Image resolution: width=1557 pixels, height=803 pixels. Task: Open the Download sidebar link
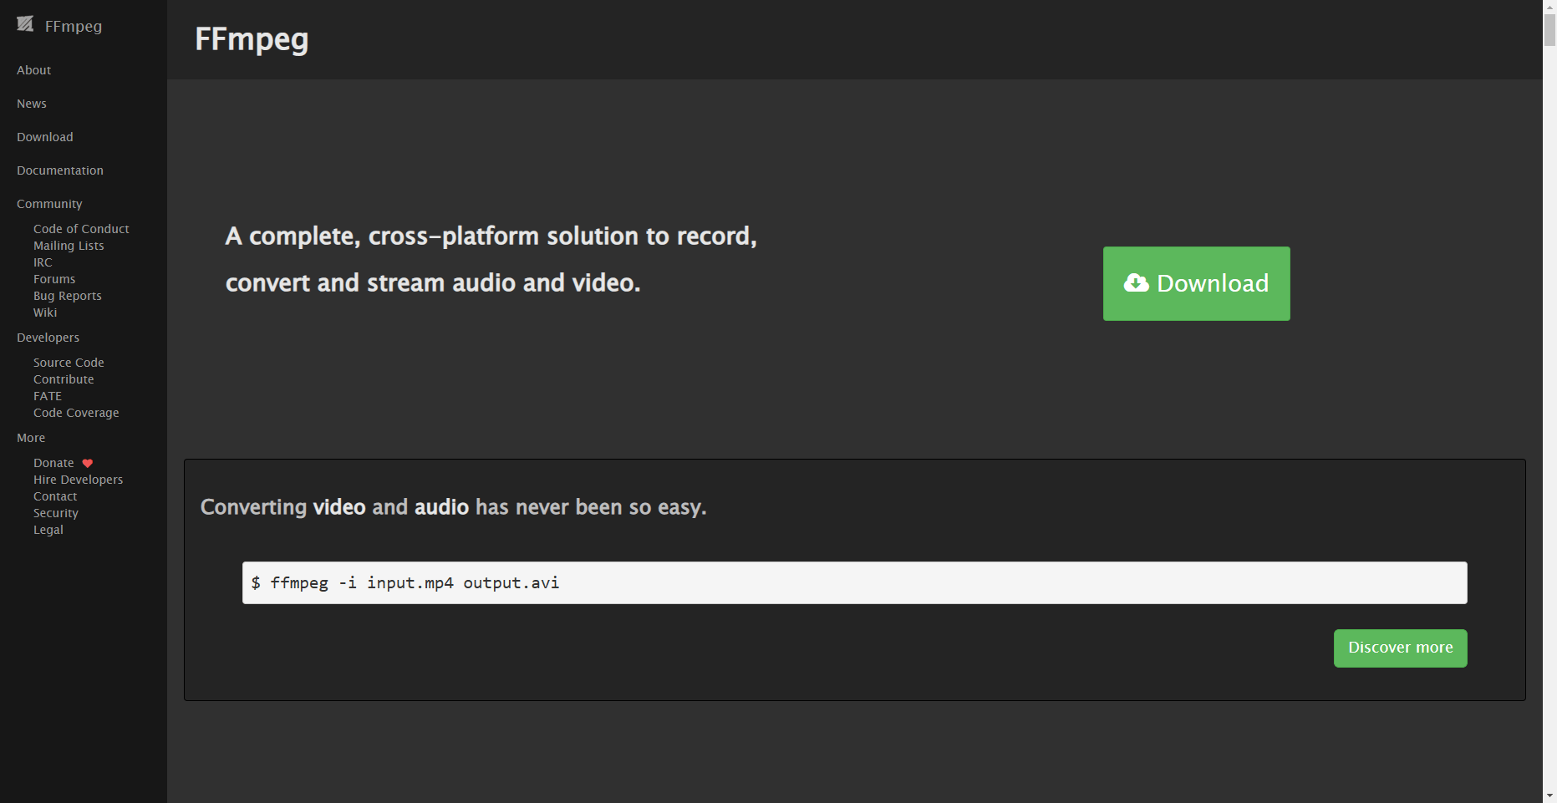45,137
